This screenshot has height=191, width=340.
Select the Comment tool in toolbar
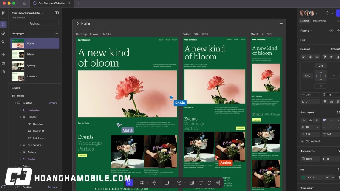pos(210,183)
